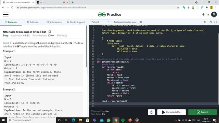Click the 'Accuracy: 46.6%' stat
The height and width of the screenshot is (123, 219).
tap(21, 36)
